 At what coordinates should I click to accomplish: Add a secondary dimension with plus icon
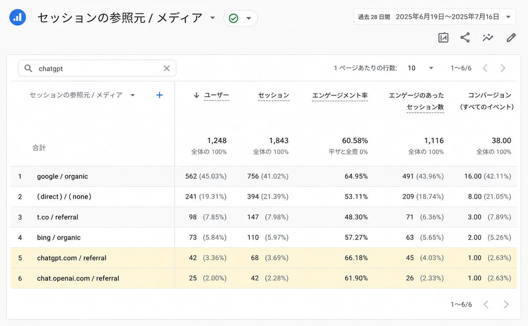point(160,95)
